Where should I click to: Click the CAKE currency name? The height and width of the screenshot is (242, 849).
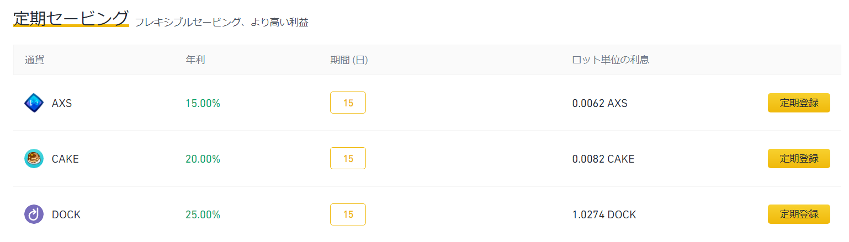65,159
